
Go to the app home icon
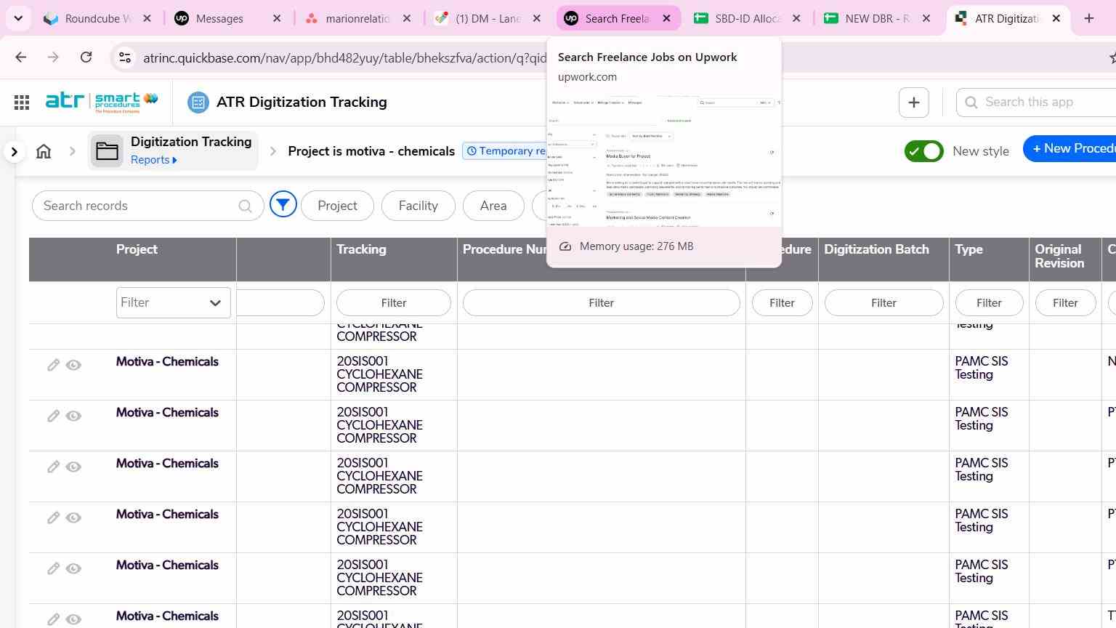coord(44,151)
